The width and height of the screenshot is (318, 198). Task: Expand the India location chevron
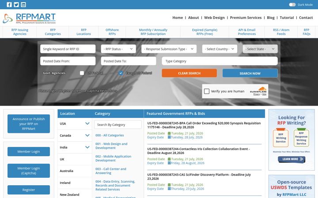tap(87, 147)
